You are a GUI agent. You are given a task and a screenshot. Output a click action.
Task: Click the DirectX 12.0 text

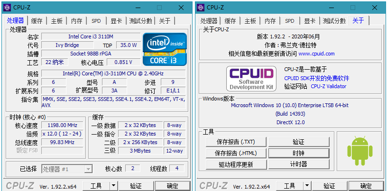(x=291, y=122)
